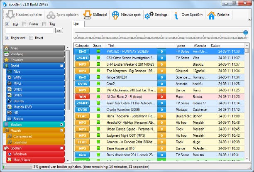Open the toolbar overflow arrow
254x172 pixels.
point(249,19)
